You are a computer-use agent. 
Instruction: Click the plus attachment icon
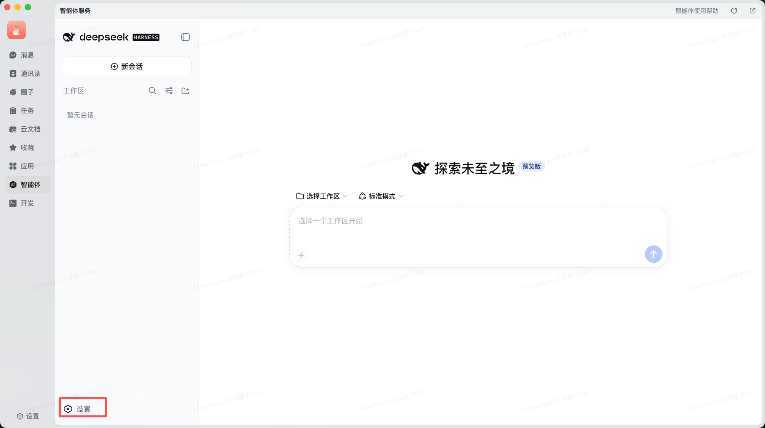click(x=301, y=255)
